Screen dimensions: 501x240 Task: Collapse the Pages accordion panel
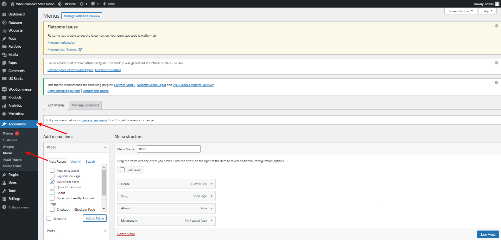point(105,147)
